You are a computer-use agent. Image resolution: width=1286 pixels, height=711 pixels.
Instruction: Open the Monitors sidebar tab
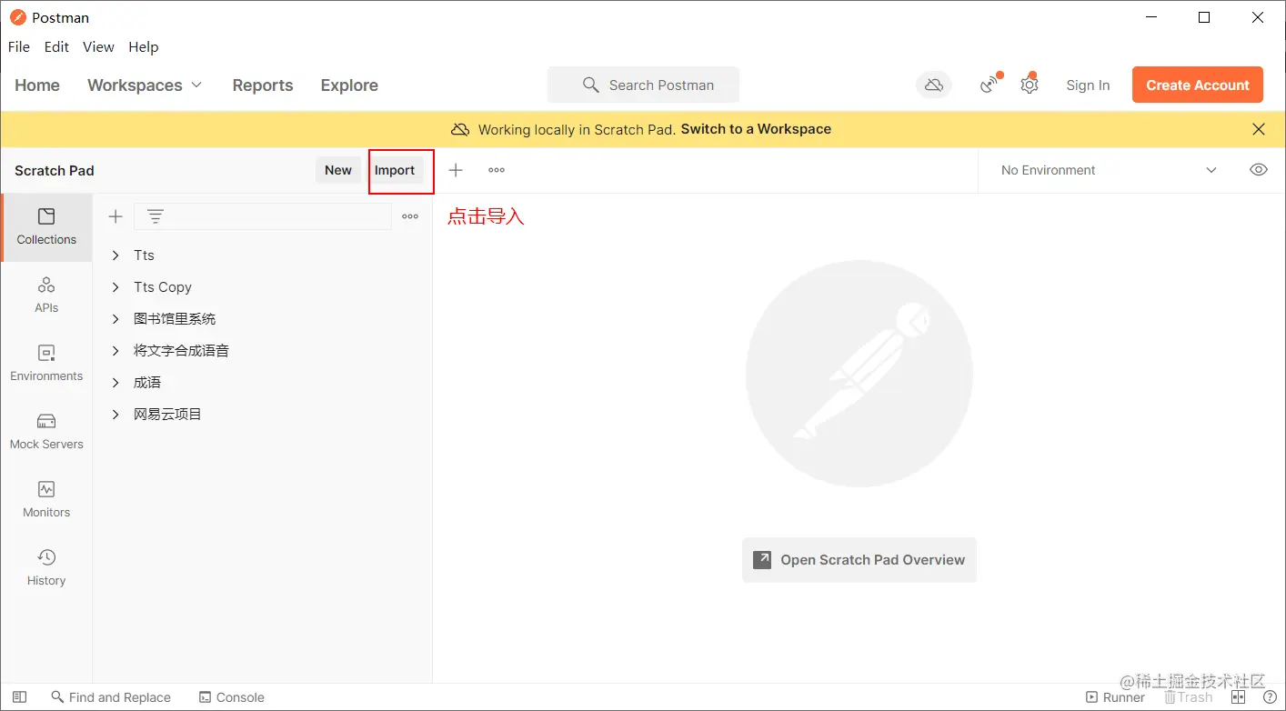[x=46, y=500]
